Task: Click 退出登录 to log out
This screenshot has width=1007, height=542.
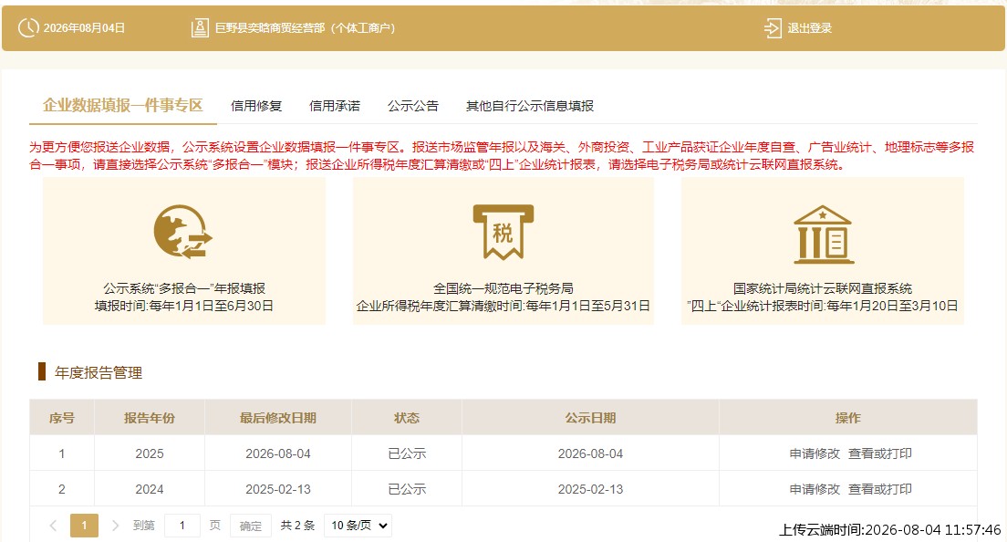Action: pyautogui.click(x=810, y=28)
